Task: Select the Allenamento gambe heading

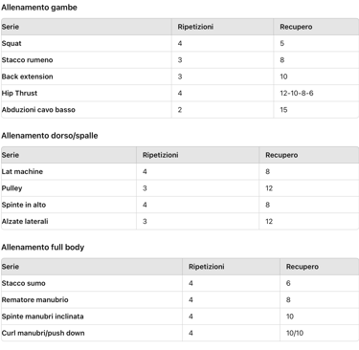Action: (x=39, y=8)
